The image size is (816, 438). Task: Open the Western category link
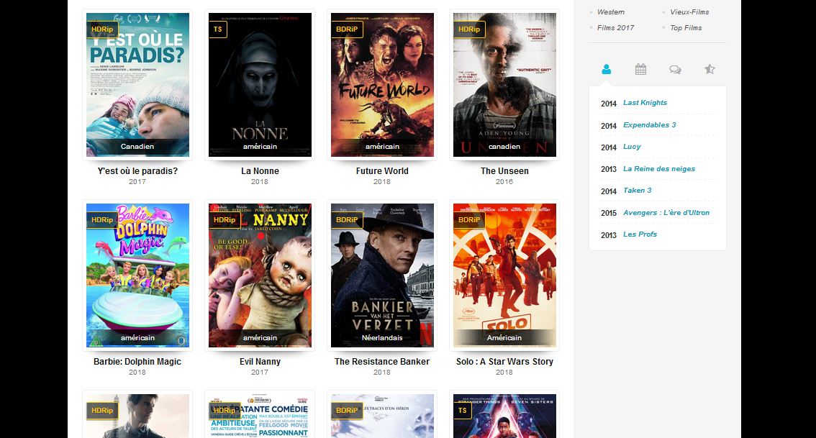pos(610,12)
